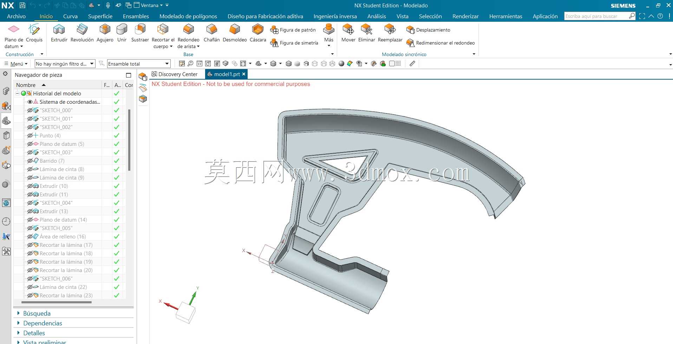673x344 pixels.
Task: Expand Modelado sincrónico group options
Action: (474, 54)
